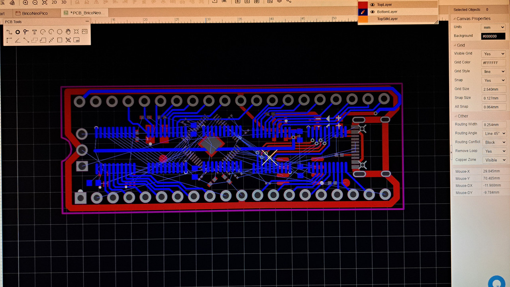510x287 pixels.
Task: Toggle BottomLayer visibility eye
Action: [x=372, y=12]
